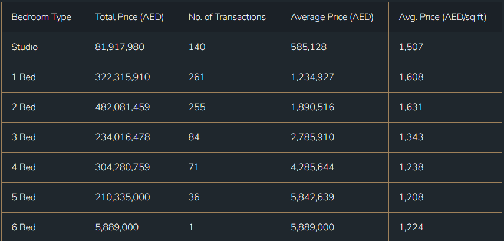
Task: Click the 2 Bed row label
Action: 24,107
